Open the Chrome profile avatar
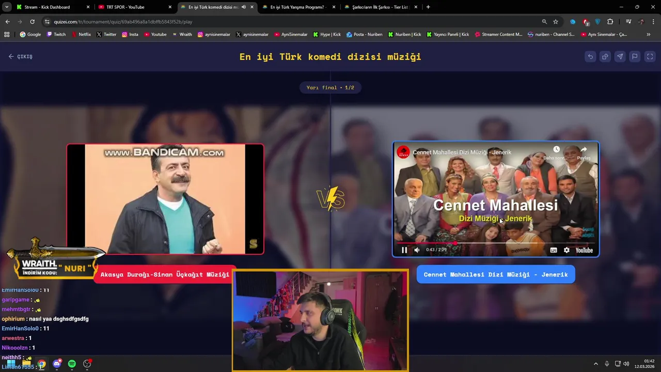 pyautogui.click(x=641, y=22)
